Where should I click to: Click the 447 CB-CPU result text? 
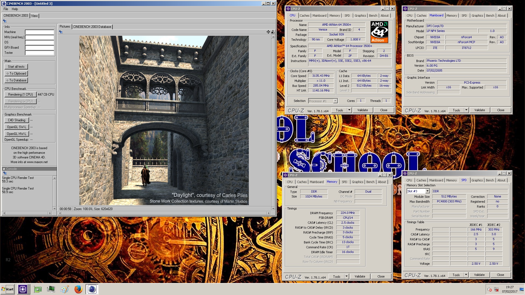46,95
